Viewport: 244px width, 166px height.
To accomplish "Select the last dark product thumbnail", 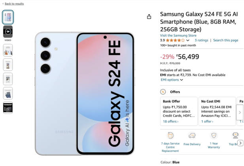I will (8, 108).
